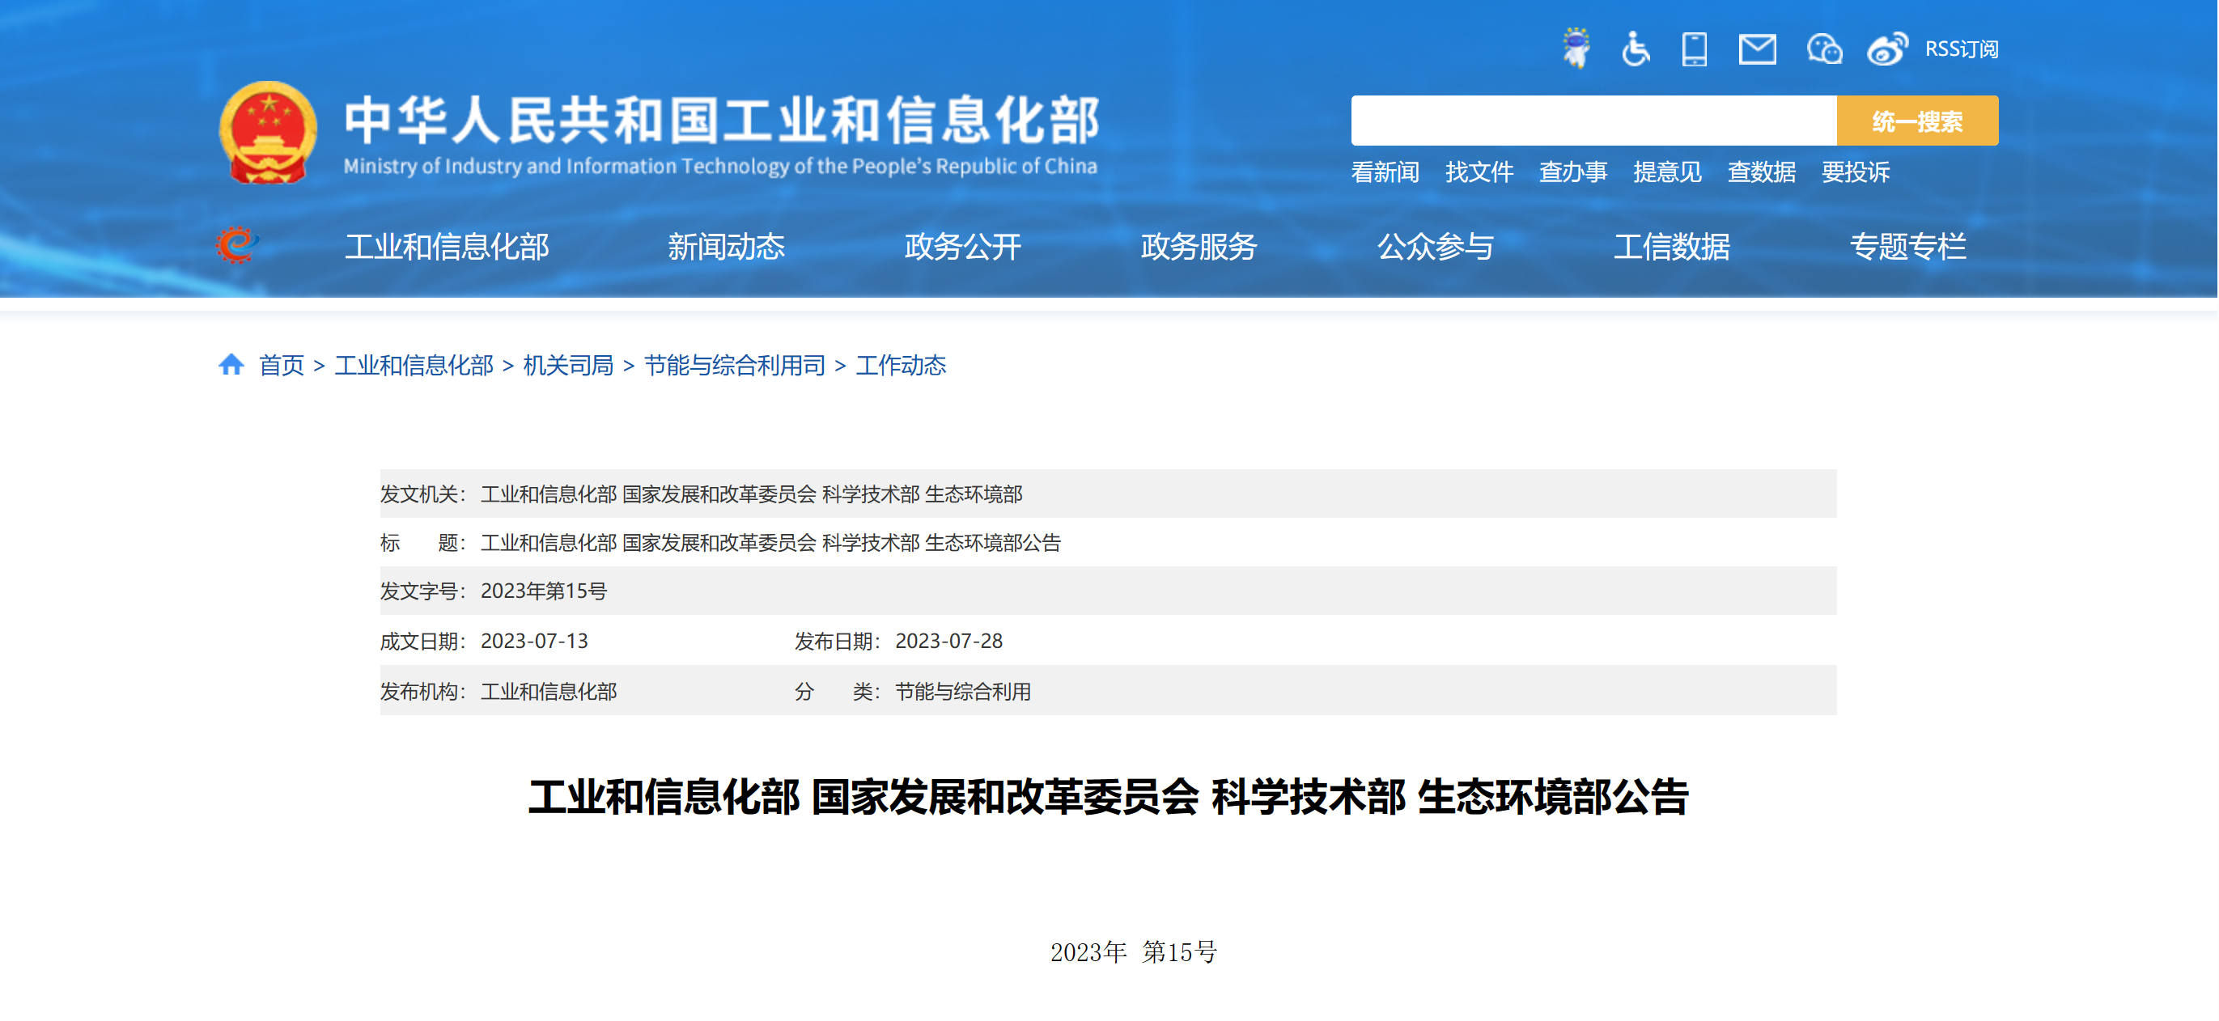This screenshot has width=2219, height=1021.
Task: Click the Chinese ministry name header title
Action: [722, 120]
